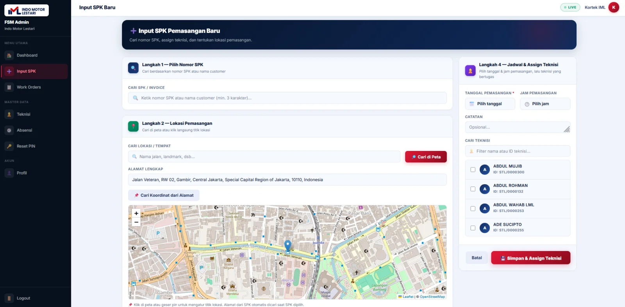Viewport: 625px width, 307px height.
Task: Focus the Cari SPK / Invoice search field
Action: click(x=287, y=98)
